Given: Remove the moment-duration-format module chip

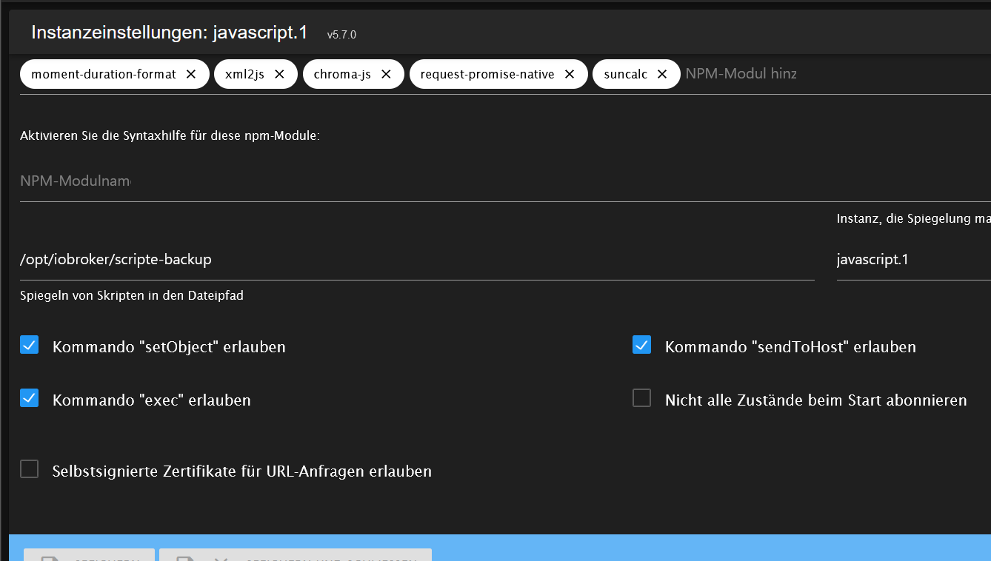Looking at the screenshot, I should (191, 74).
